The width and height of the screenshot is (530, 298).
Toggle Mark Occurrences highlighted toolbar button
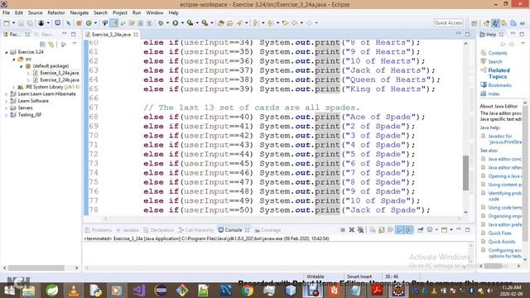114,23
